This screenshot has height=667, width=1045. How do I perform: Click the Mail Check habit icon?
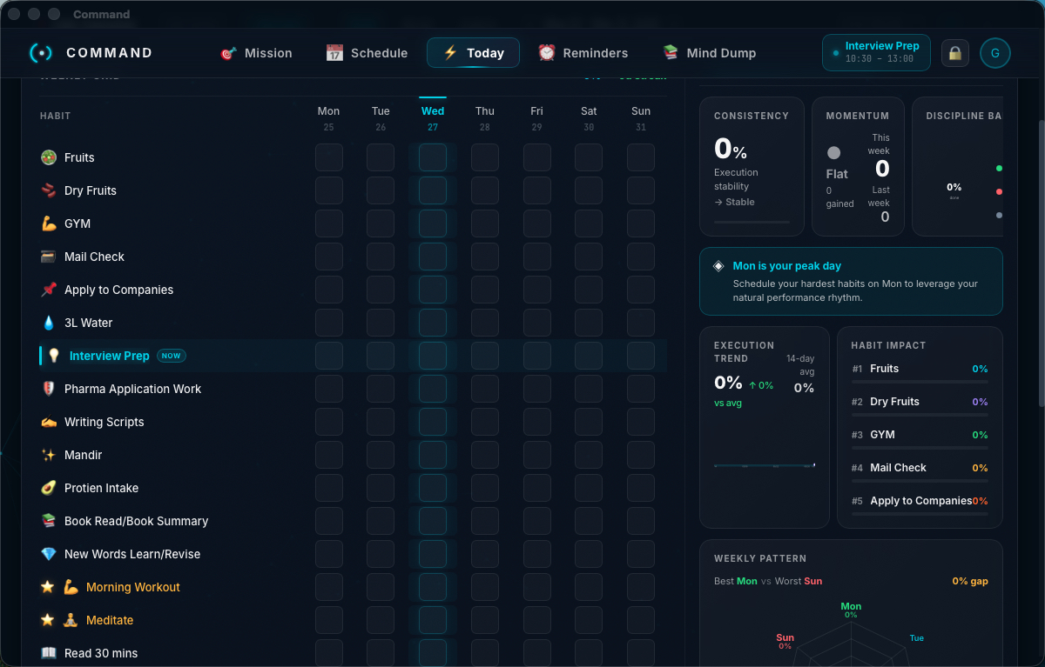(49, 257)
